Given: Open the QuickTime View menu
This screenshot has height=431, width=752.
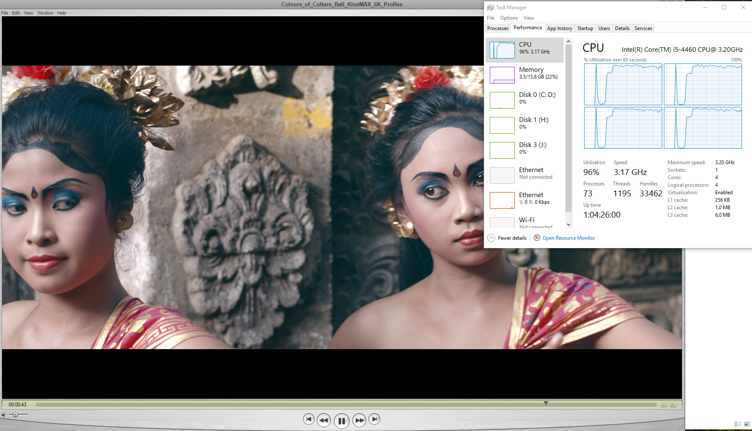Looking at the screenshot, I should coord(28,13).
